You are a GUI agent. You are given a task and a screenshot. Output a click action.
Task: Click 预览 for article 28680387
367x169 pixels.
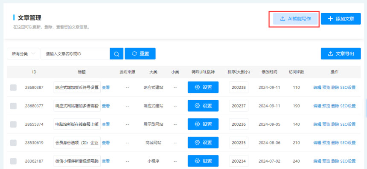point(326,87)
